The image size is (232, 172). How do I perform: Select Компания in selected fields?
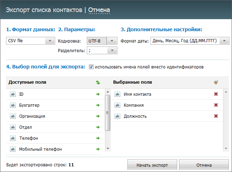(x=133, y=105)
